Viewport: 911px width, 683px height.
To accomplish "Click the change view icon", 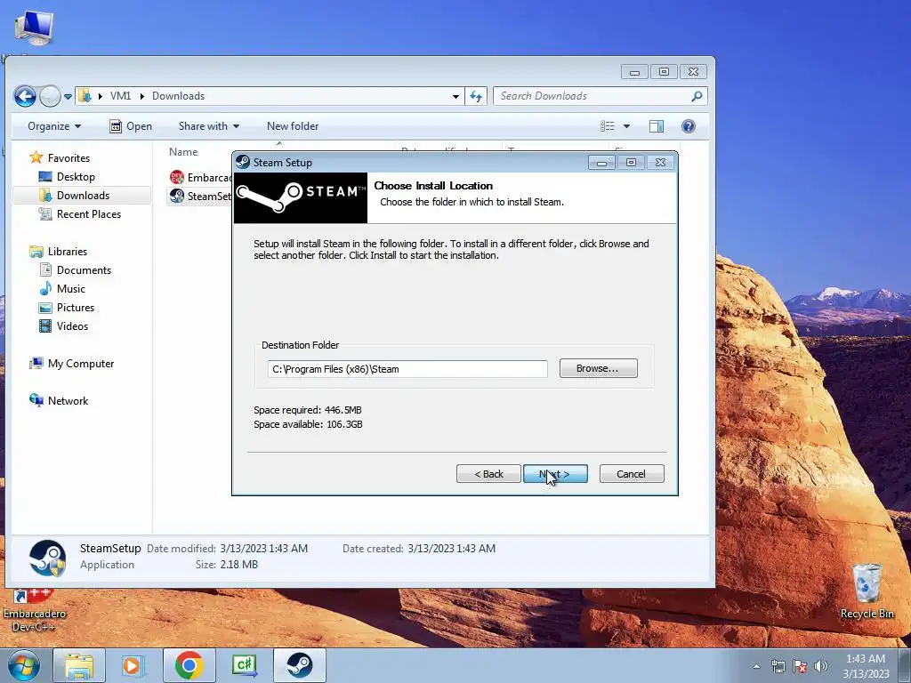I will coord(607,126).
